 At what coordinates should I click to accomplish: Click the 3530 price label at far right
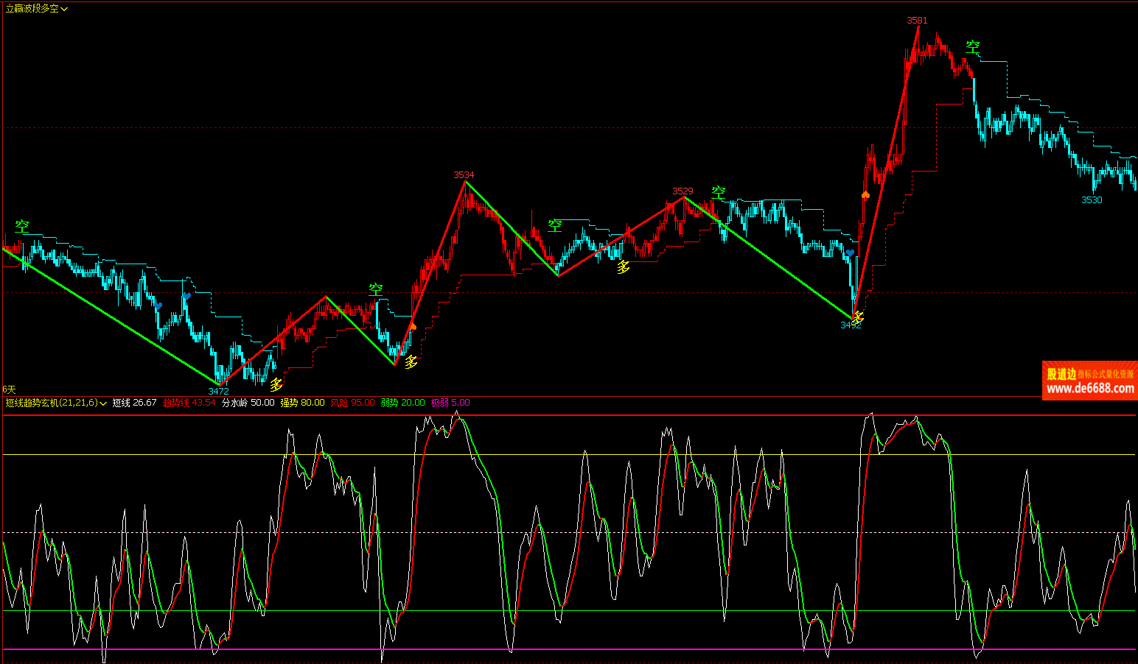pyautogui.click(x=1092, y=200)
